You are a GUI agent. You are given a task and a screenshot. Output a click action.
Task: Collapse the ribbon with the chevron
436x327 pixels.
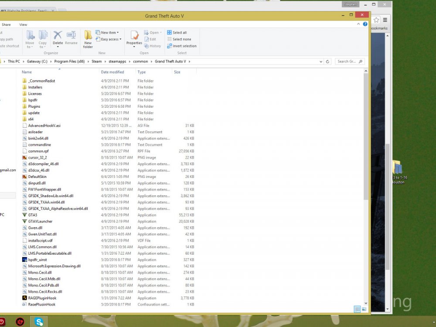pos(358,24)
